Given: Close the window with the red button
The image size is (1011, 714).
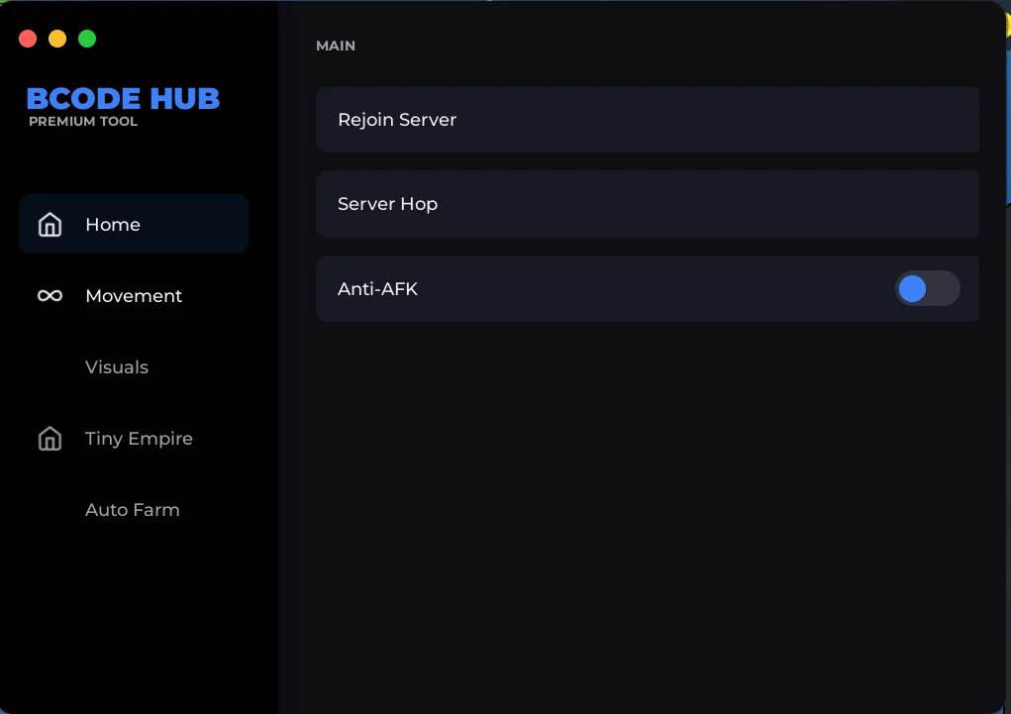Looking at the screenshot, I should [x=28, y=39].
